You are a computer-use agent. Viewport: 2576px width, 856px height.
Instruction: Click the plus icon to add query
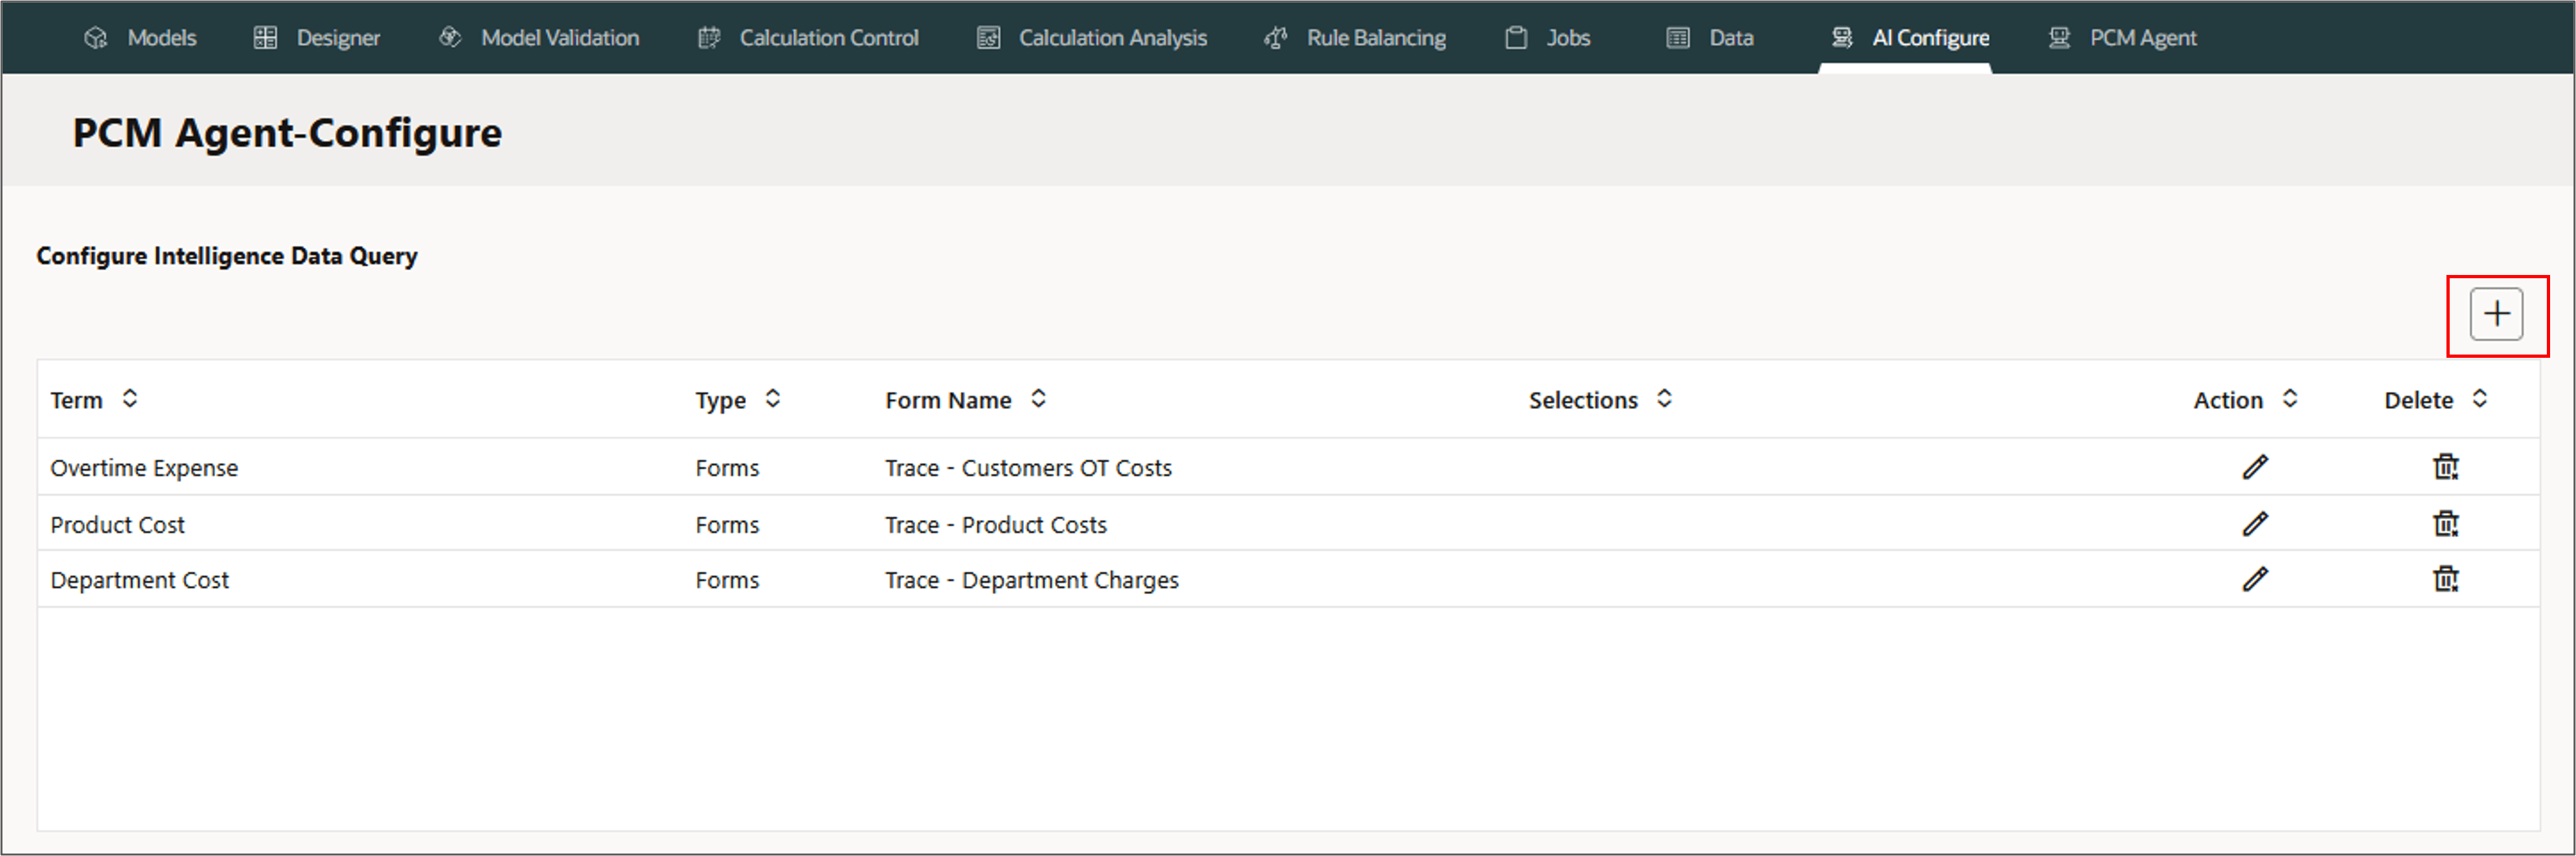[x=2496, y=314]
